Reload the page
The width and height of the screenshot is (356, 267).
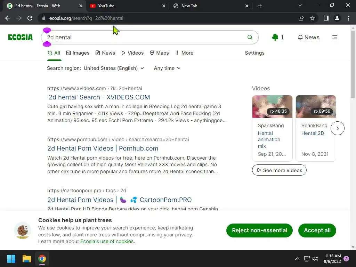(x=30, y=18)
